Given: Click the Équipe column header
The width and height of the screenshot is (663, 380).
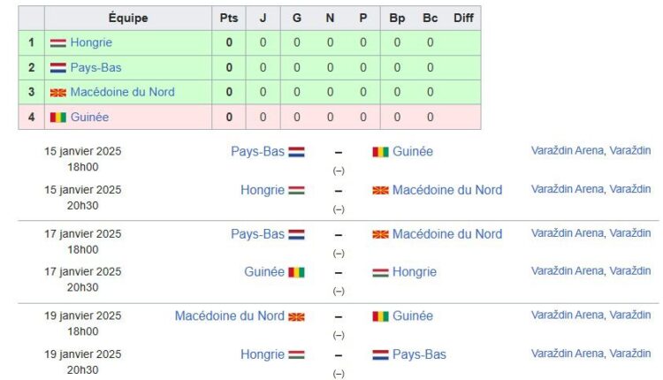Looking at the screenshot, I should tap(128, 18).
